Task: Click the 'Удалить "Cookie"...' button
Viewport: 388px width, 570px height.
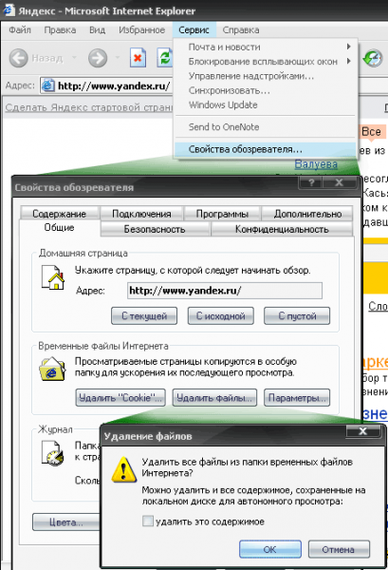Action: click(x=120, y=398)
